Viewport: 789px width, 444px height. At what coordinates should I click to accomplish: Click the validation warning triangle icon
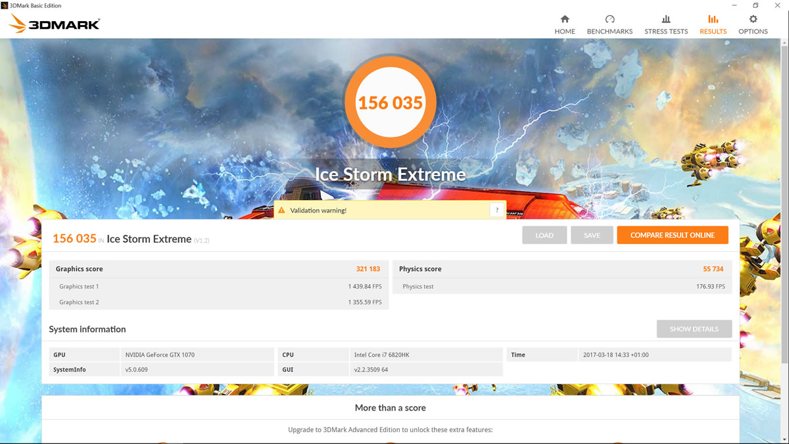click(x=281, y=210)
